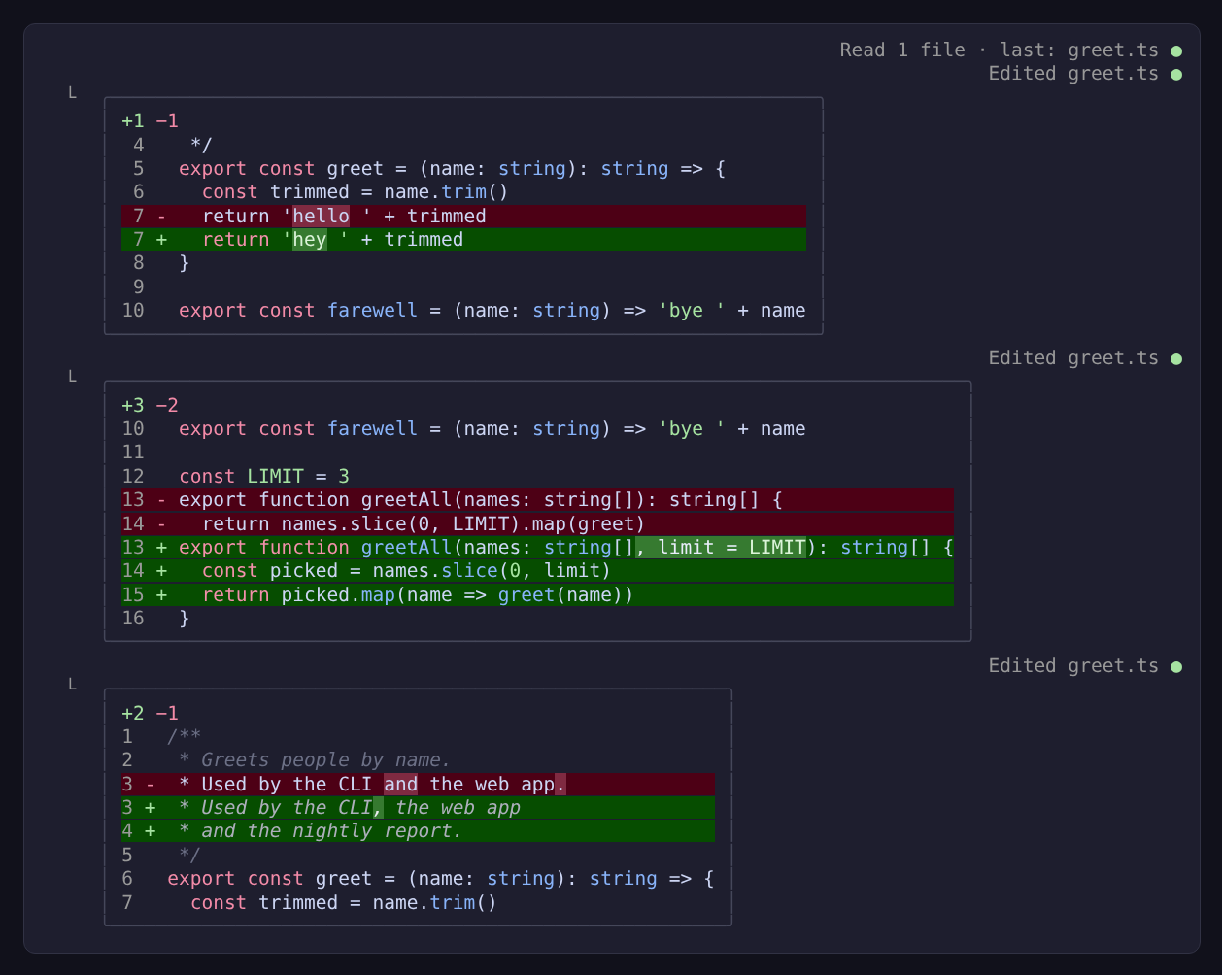Click line 4 "*/" in the +1 −1 diff

(201, 145)
